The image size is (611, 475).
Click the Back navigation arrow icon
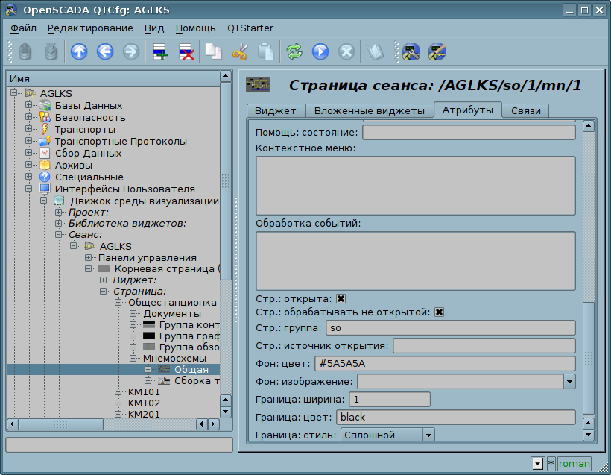coord(104,51)
